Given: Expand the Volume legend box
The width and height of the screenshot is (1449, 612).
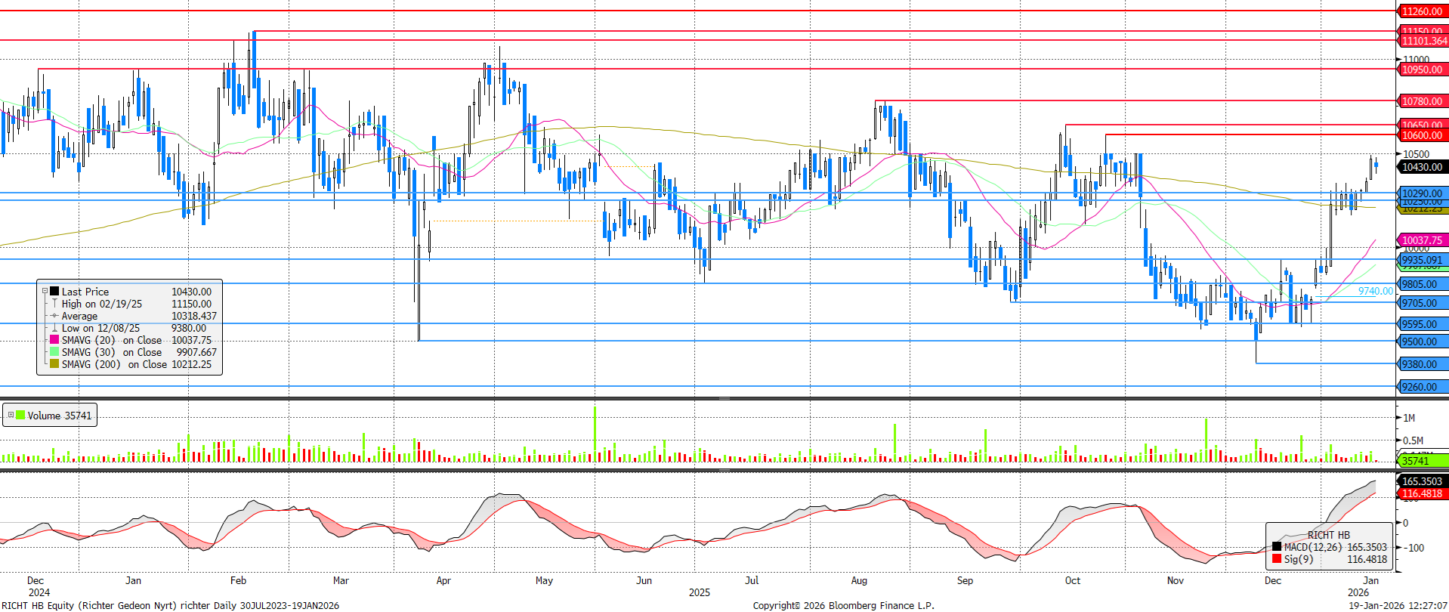Looking at the screenshot, I should (x=11, y=416).
